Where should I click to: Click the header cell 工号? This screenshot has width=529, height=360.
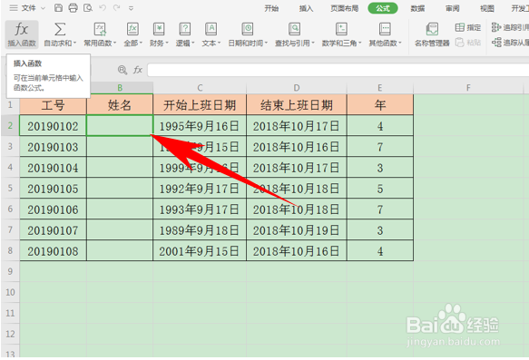53,105
